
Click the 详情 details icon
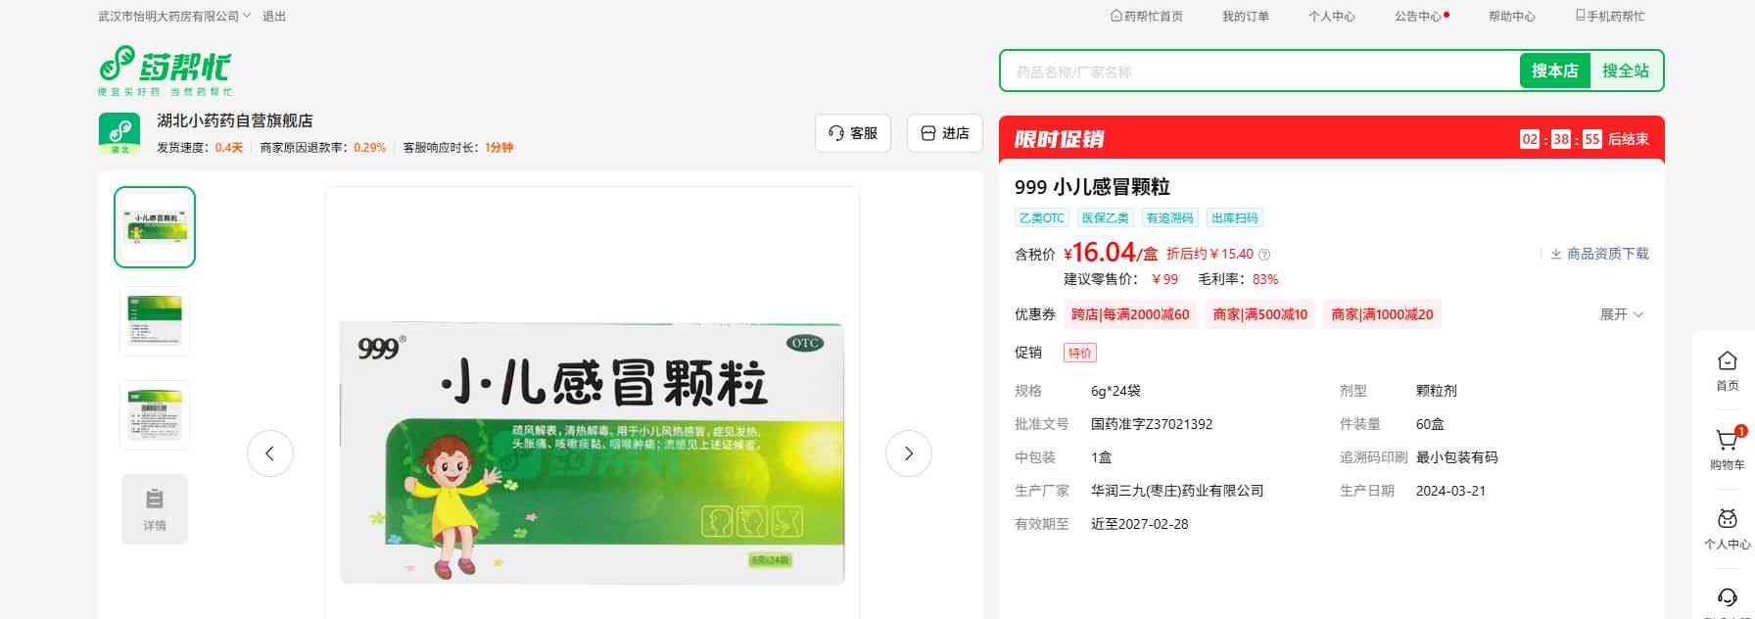coord(155,508)
